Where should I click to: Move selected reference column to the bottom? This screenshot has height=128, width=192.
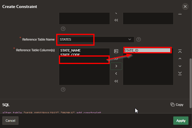point(180,73)
